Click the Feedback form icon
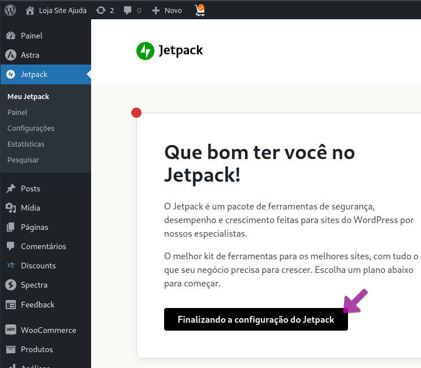 11,305
